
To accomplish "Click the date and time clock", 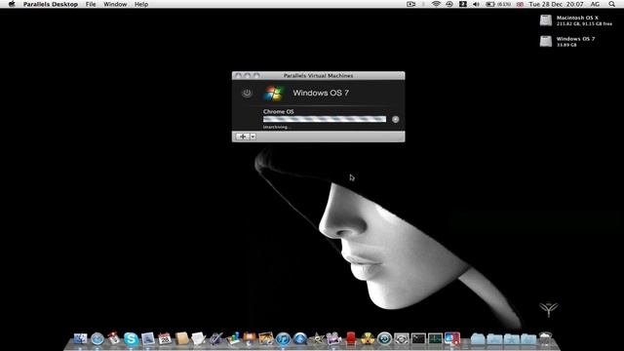I will tap(556, 4).
